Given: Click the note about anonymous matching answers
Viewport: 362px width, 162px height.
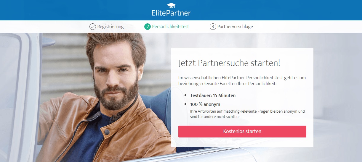Looking at the screenshot, I should click(x=247, y=114).
